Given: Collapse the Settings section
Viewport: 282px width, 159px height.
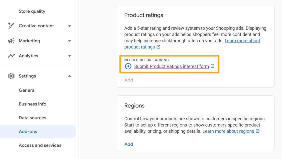Looking at the screenshot, I should point(69,76).
